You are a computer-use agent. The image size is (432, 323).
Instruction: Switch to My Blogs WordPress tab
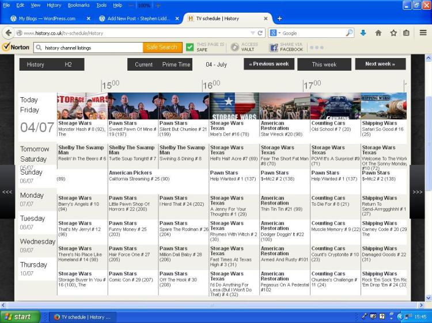click(46, 18)
